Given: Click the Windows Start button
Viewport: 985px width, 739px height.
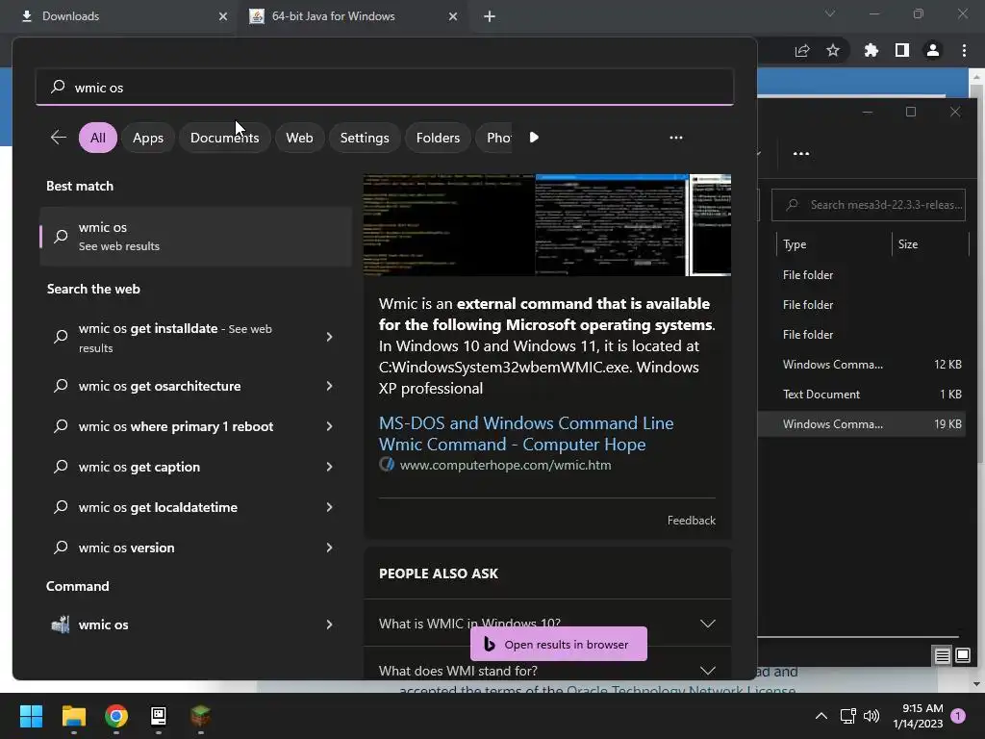Looking at the screenshot, I should coord(31,716).
